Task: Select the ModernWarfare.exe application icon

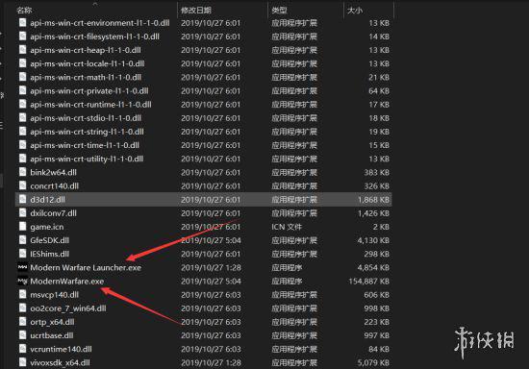Action: pos(23,281)
